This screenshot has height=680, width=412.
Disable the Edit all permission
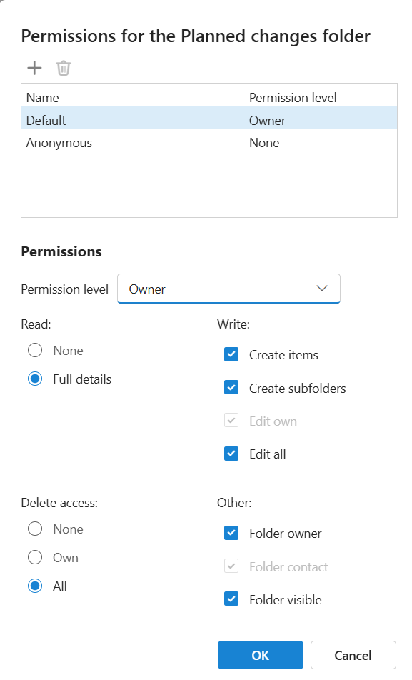point(231,454)
